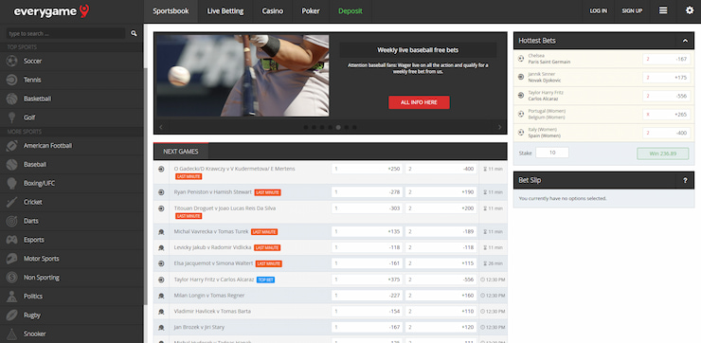
Task: Open the Vladimir Havlicek v Tomas Barta match
Action: click(212, 311)
